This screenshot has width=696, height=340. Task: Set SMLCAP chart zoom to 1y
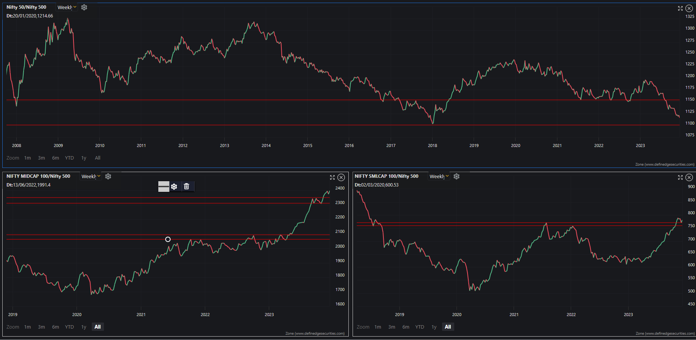(x=434, y=327)
